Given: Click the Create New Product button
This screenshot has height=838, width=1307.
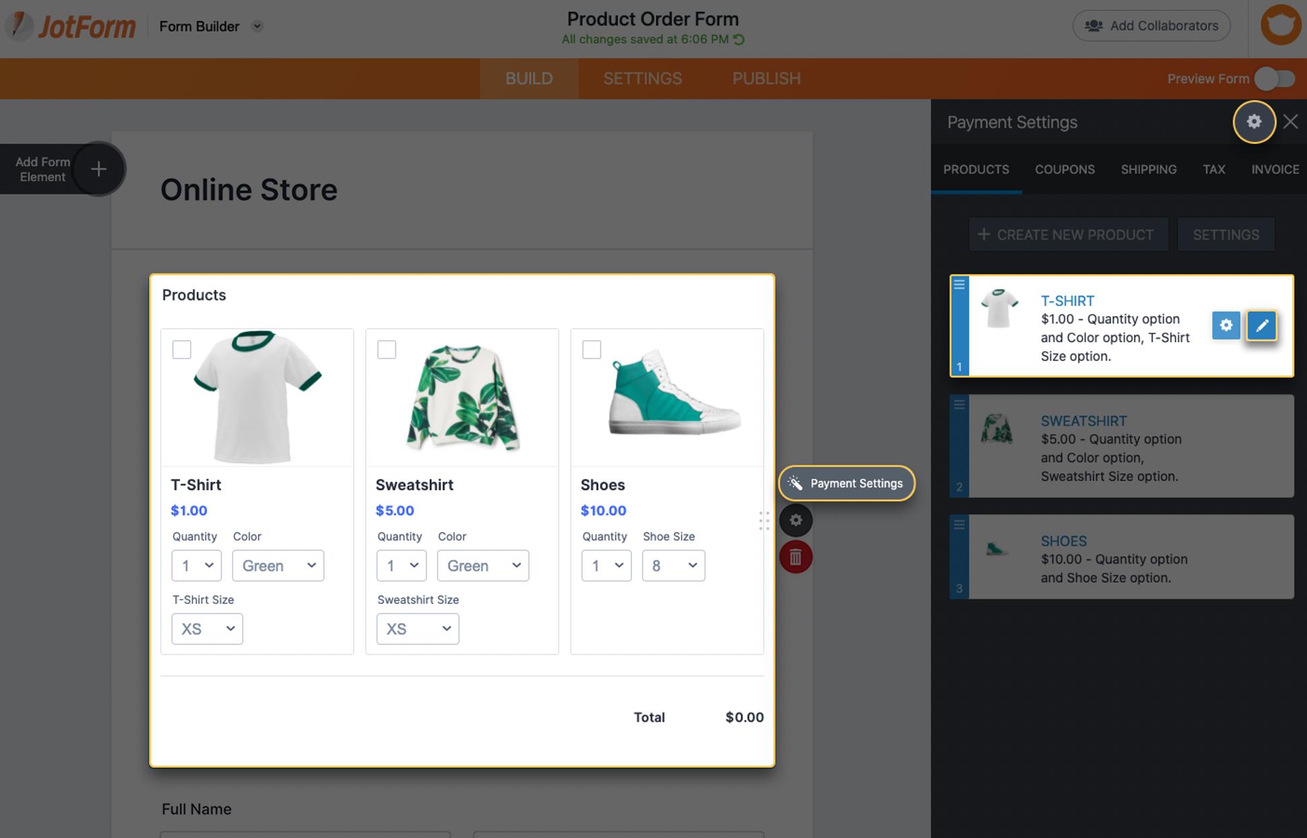Looking at the screenshot, I should pos(1068,235).
